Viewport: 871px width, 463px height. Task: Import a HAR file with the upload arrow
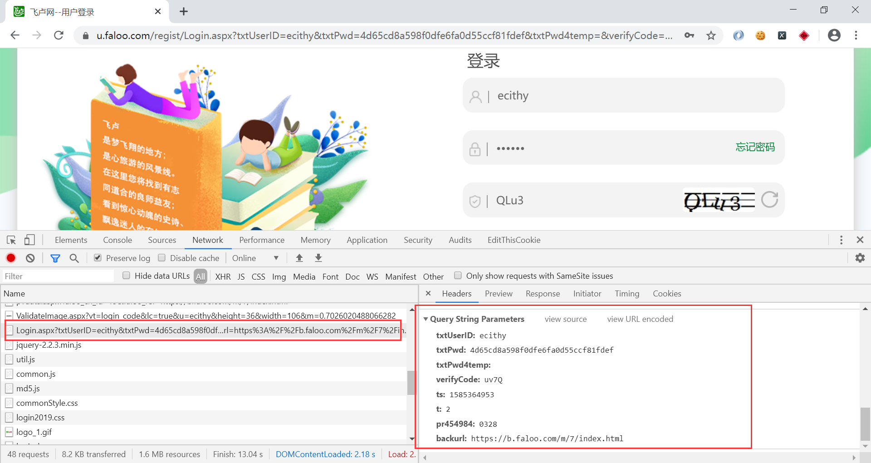click(x=299, y=258)
